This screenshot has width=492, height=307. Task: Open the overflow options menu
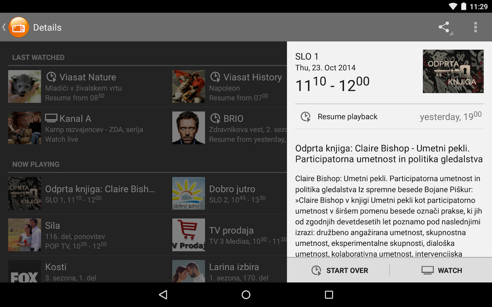tap(476, 27)
